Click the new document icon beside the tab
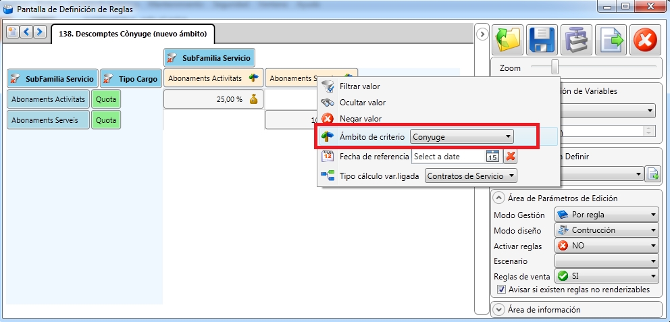Image resolution: width=670 pixels, height=322 pixels. pyautogui.click(x=14, y=31)
